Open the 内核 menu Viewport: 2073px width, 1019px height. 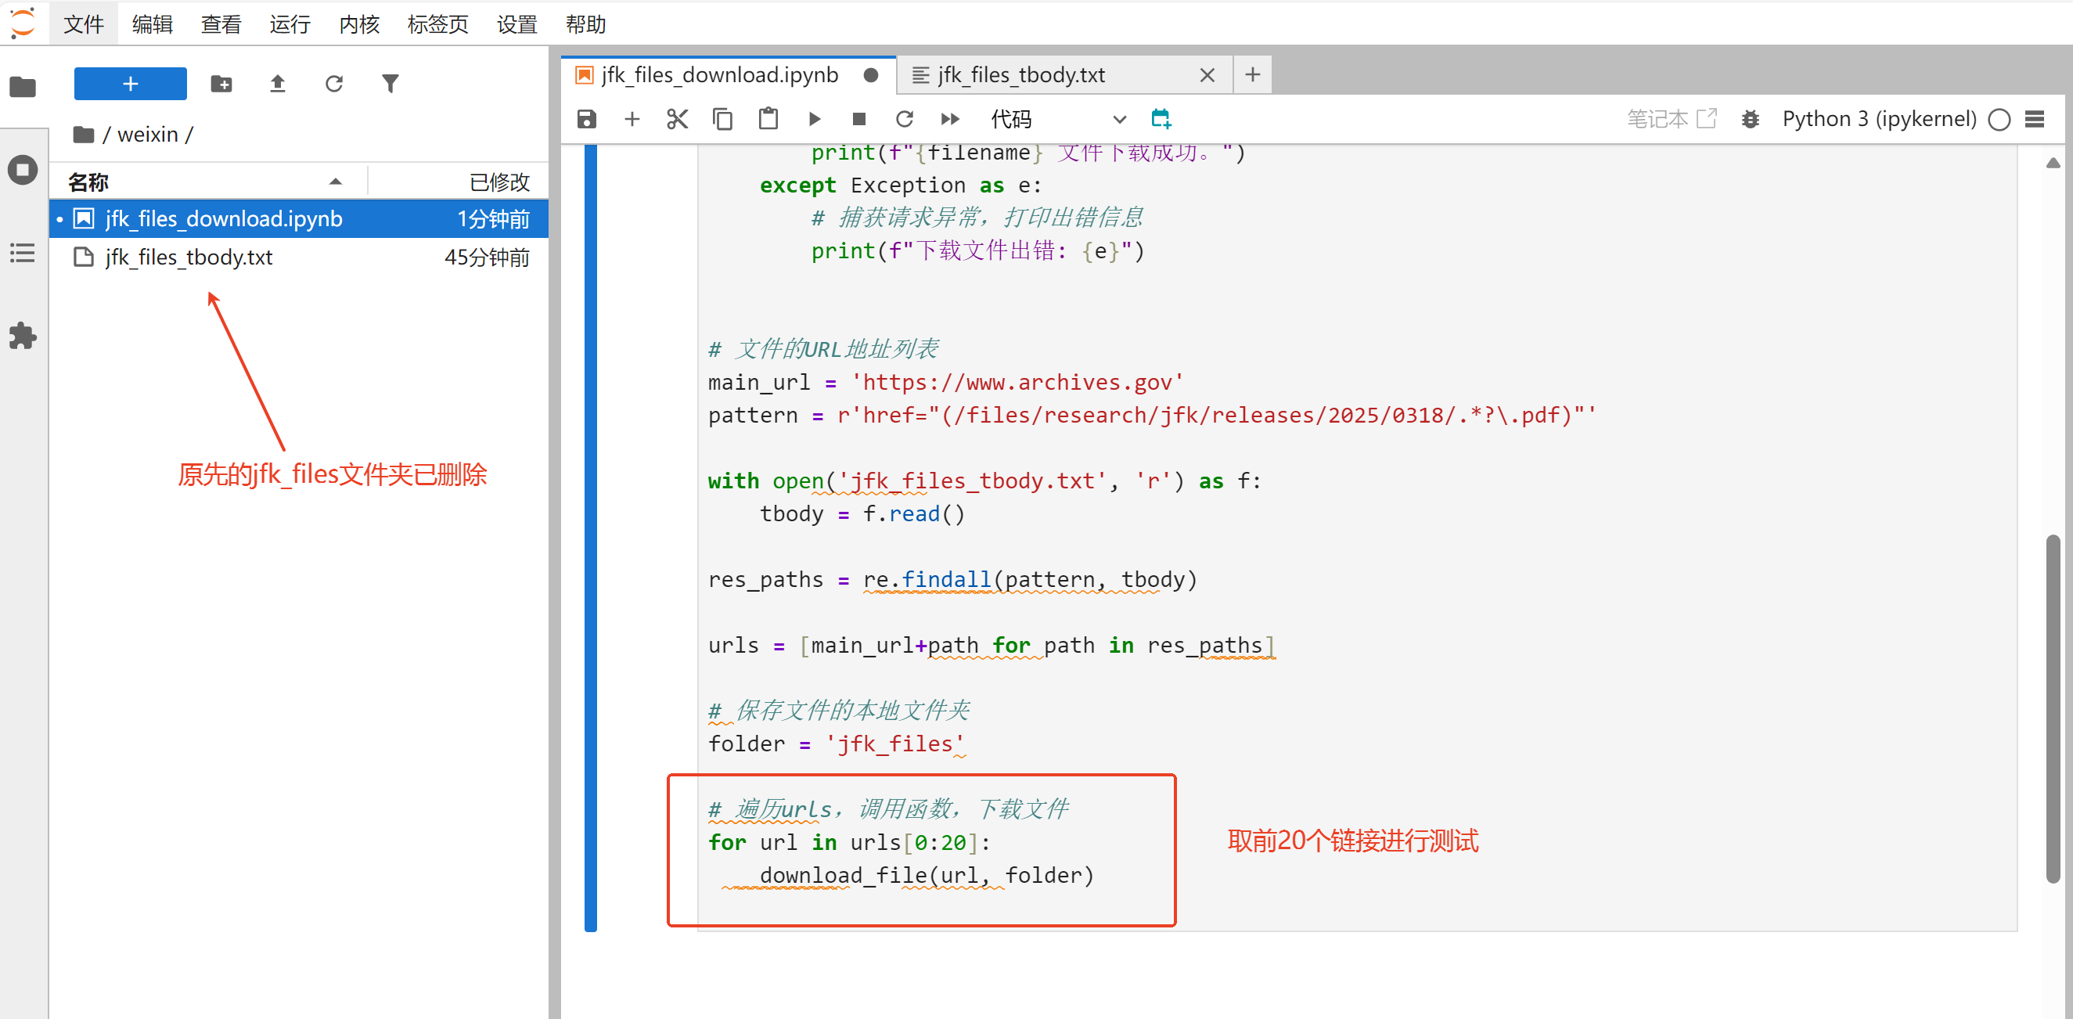click(358, 24)
